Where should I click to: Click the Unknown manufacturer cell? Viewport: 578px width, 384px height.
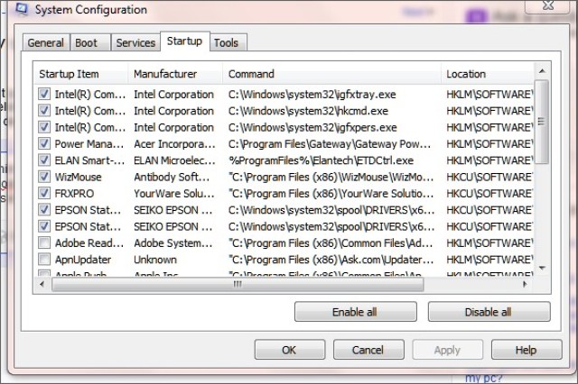(x=155, y=260)
